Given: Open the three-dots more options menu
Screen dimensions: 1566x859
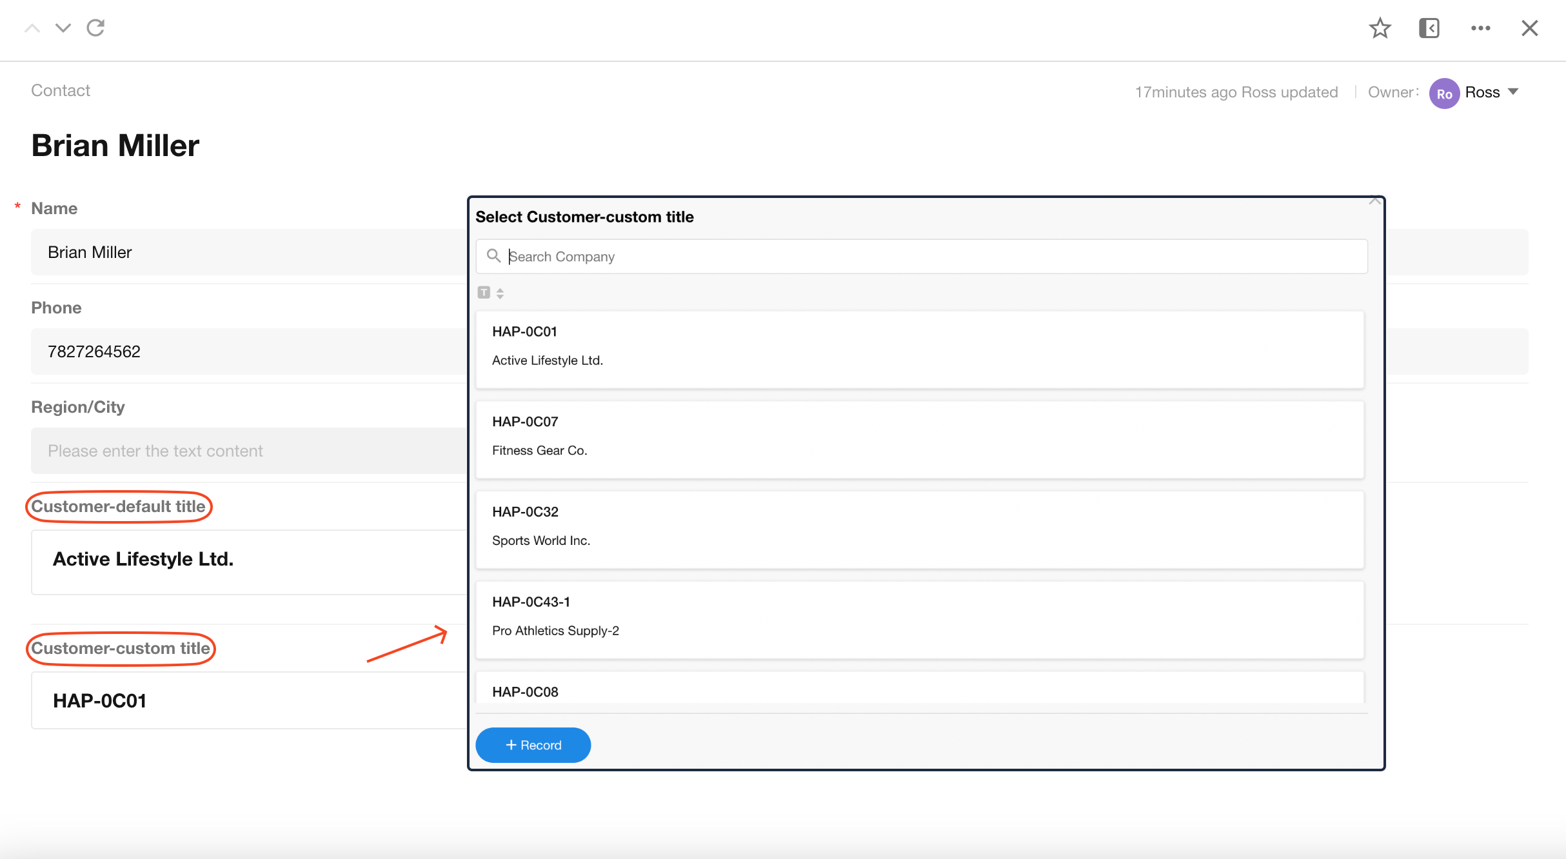Looking at the screenshot, I should pos(1480,28).
